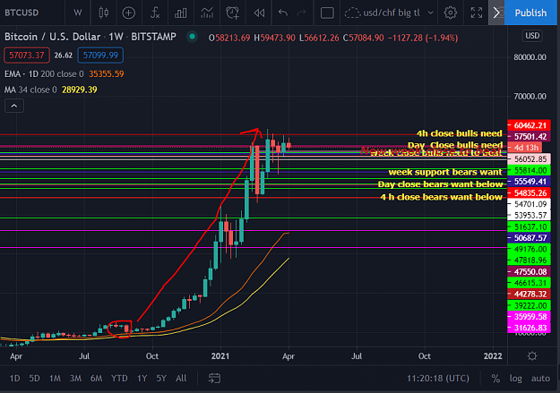The height and width of the screenshot is (393, 560).
Task: Undo last action arrow
Action: (x=283, y=13)
